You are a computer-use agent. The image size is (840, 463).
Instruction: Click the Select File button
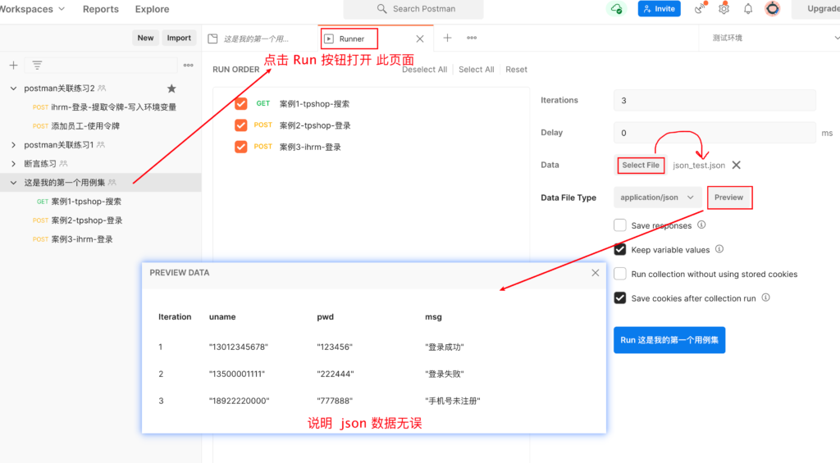(x=640, y=165)
